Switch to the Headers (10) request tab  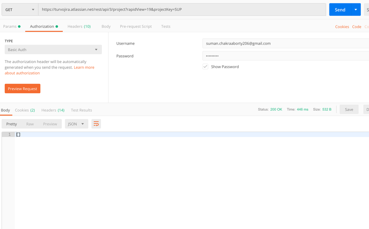[x=79, y=26]
